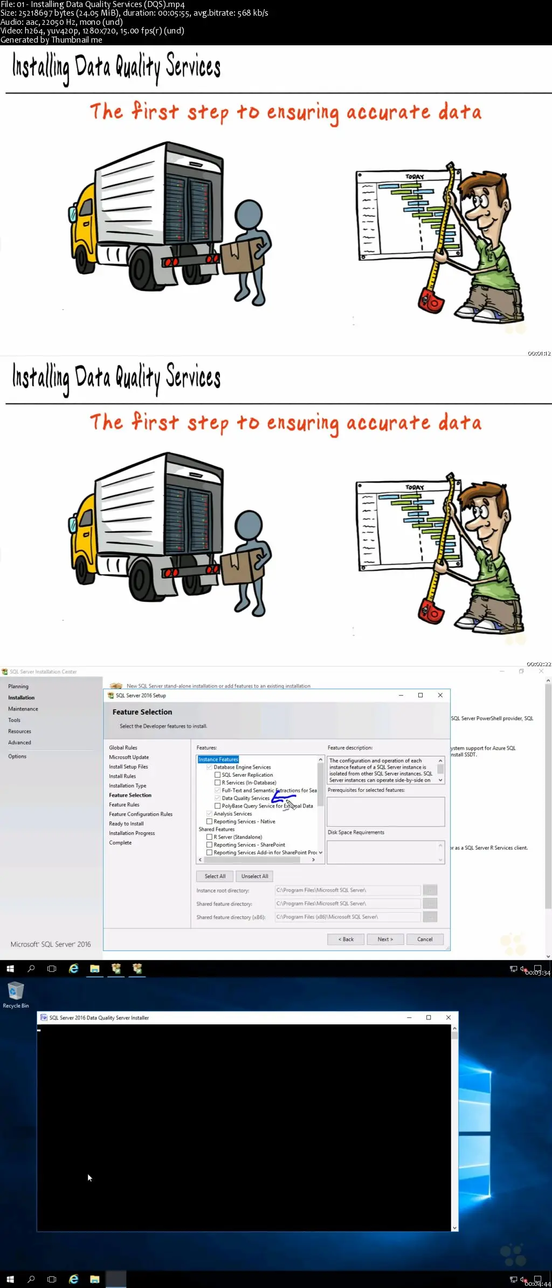Click the Data Quality Server Installer title icon
552x1288 pixels.
click(44, 1018)
